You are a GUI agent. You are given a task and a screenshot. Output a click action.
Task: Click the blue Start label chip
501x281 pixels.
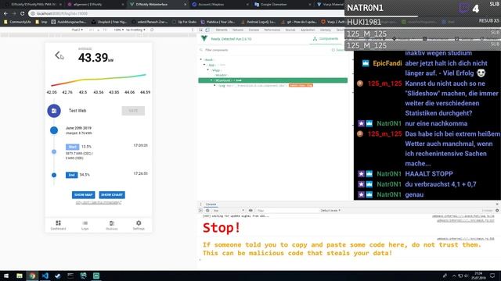click(72, 147)
